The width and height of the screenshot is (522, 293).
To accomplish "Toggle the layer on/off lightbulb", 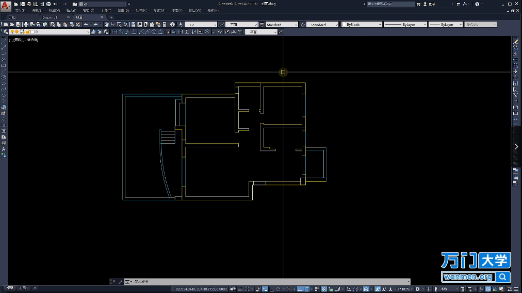I will [13, 32].
